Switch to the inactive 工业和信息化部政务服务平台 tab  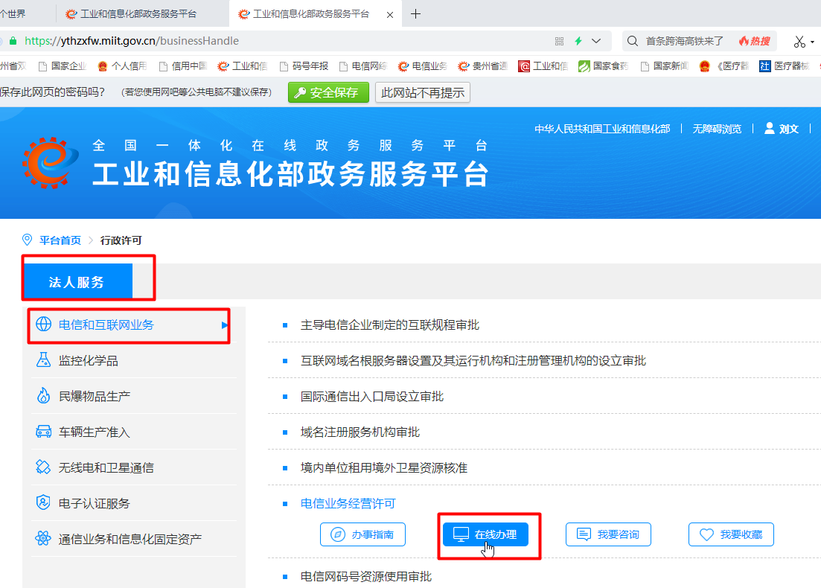(138, 14)
